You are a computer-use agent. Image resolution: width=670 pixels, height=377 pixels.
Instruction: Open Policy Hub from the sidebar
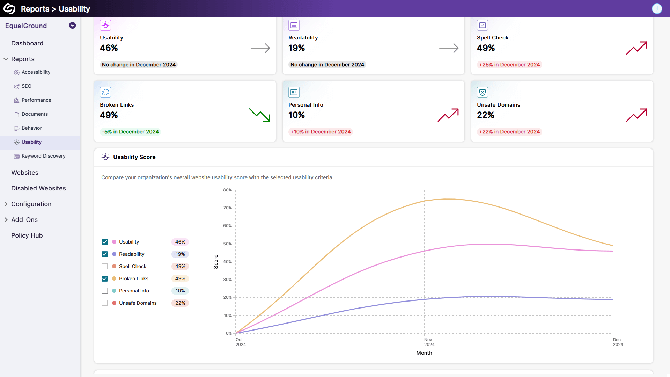27,235
